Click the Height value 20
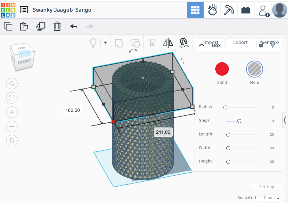Screen dimensions: 288x203 (272, 162)
